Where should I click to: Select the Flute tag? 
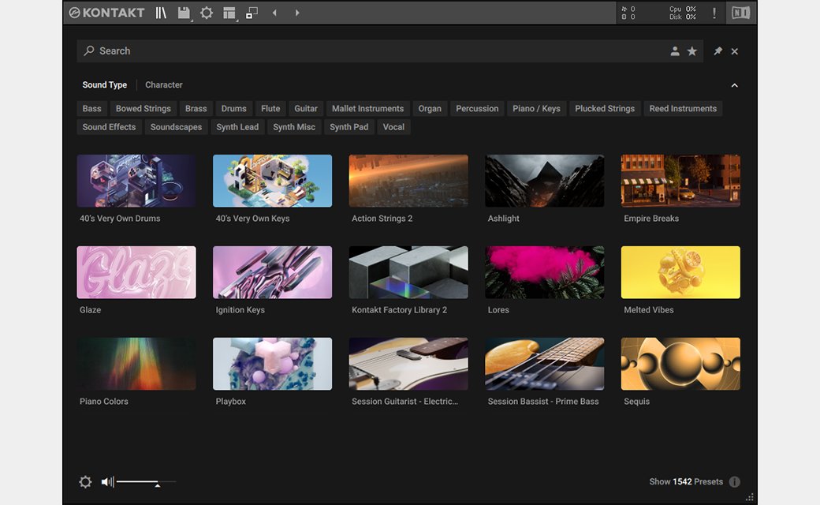pos(270,109)
